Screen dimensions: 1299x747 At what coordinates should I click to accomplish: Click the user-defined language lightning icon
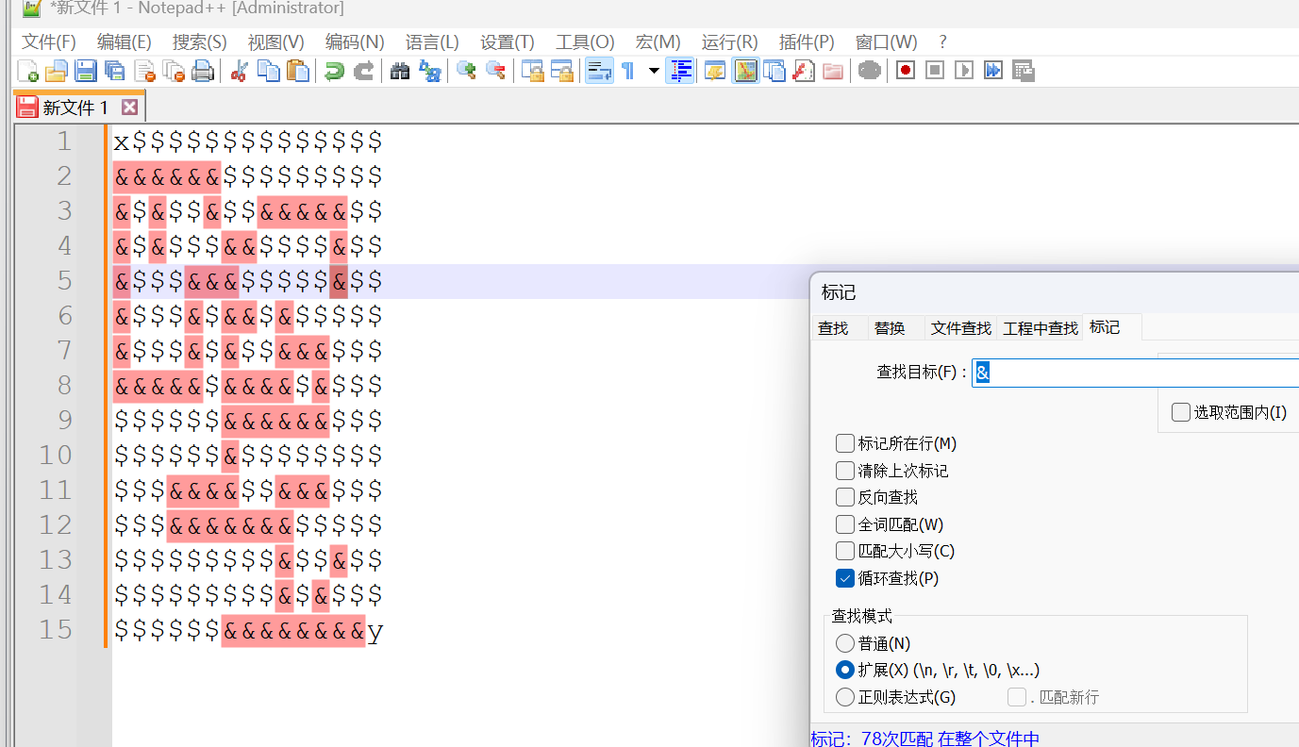click(715, 71)
